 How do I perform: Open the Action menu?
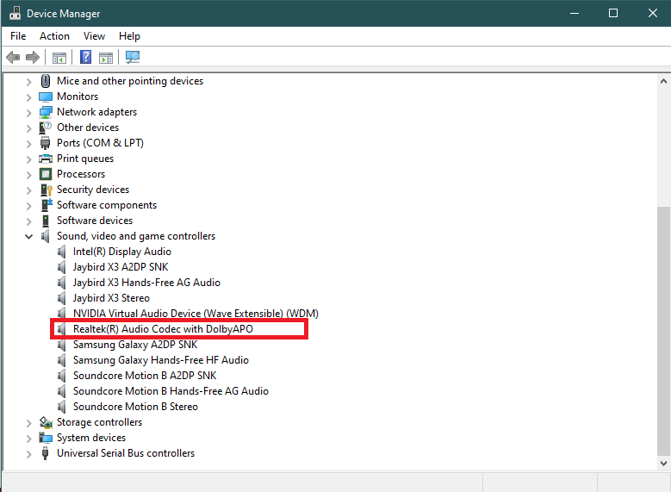pyautogui.click(x=54, y=36)
